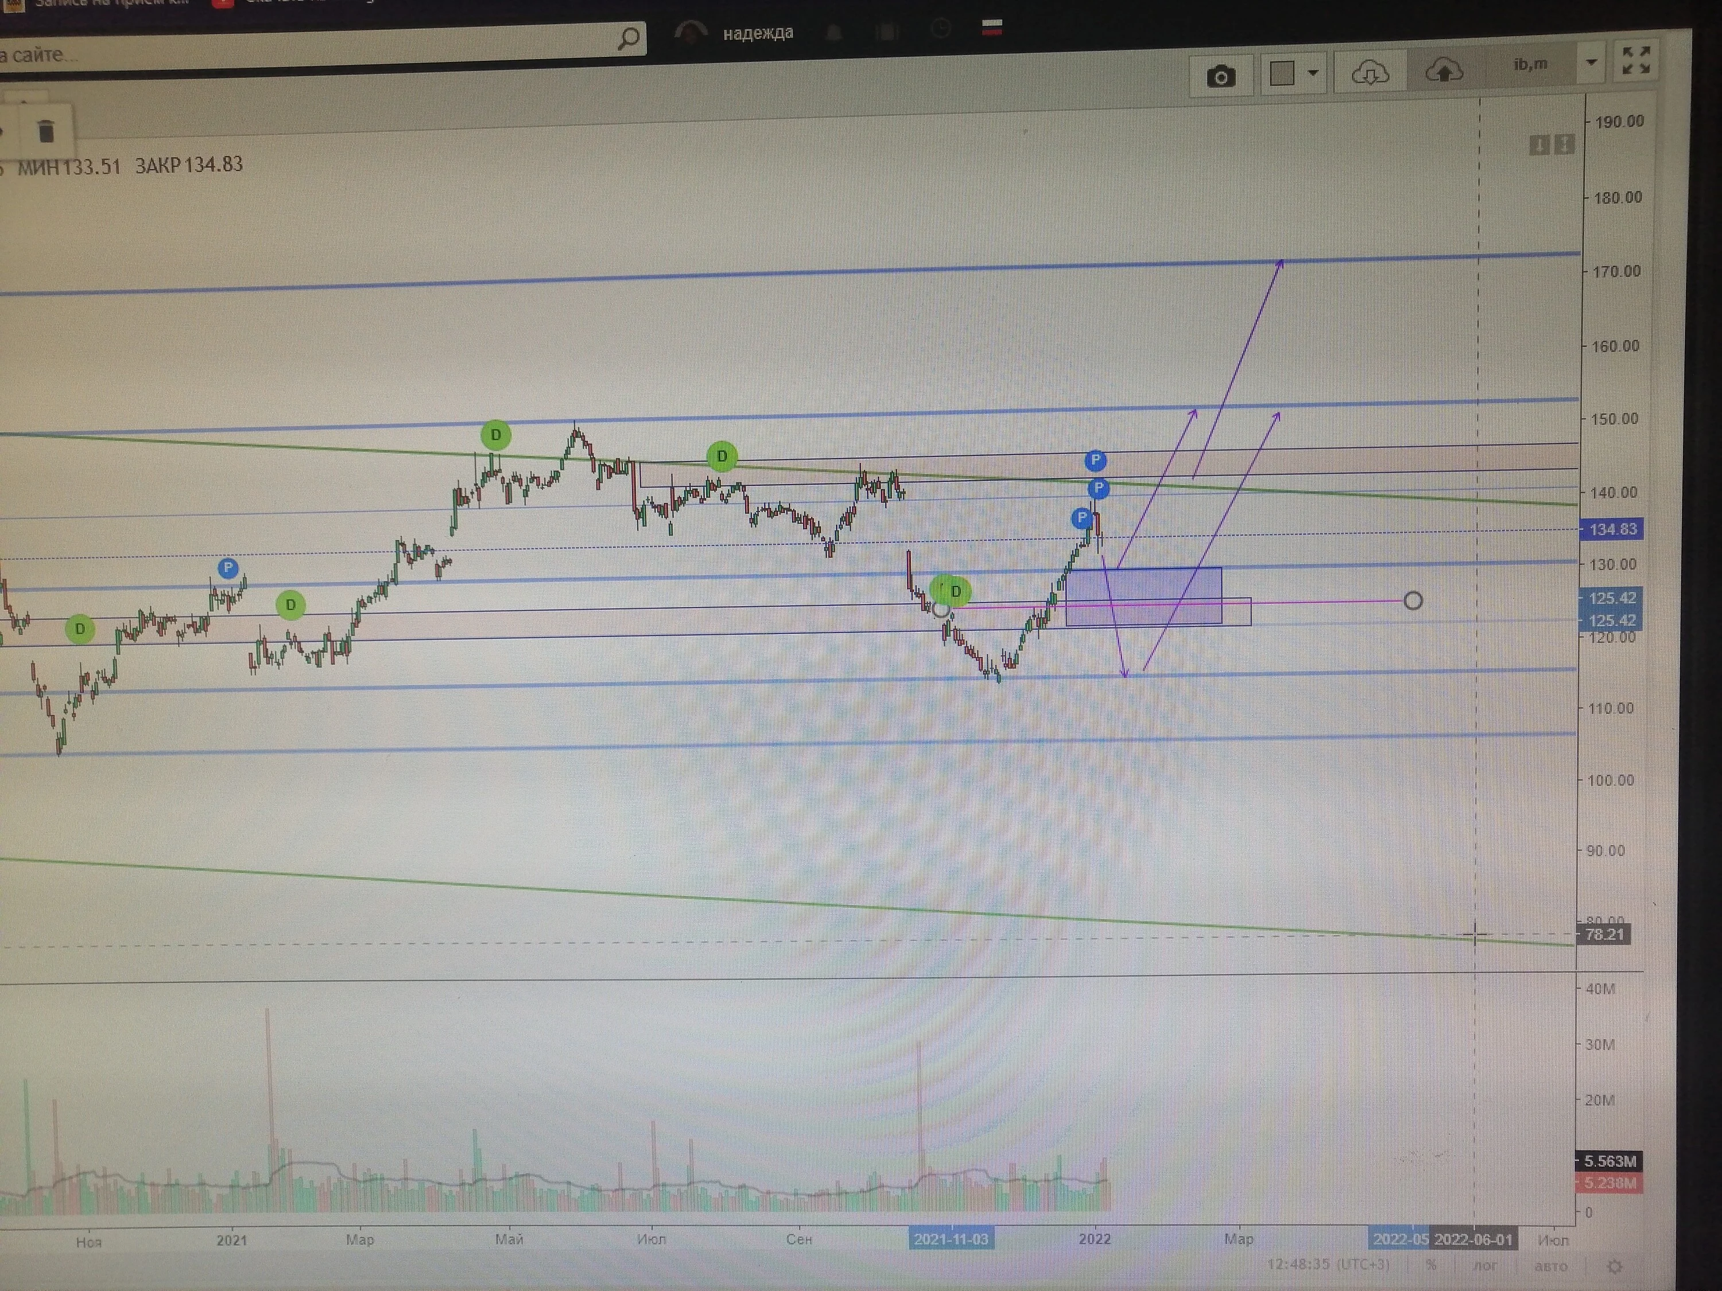The width and height of the screenshot is (1722, 1291).
Task: Click the purple shaded rectangle drawing
Action: pyautogui.click(x=1143, y=596)
